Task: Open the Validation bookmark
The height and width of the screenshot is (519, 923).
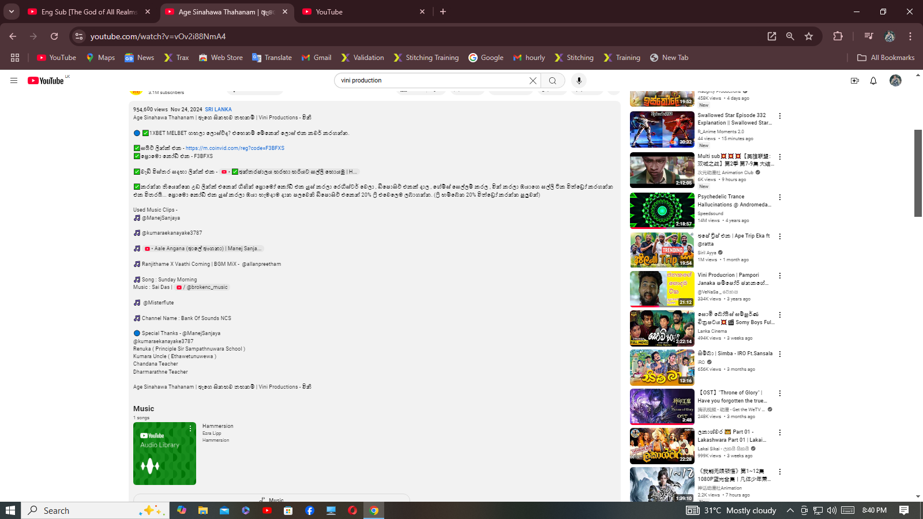Action: pos(362,58)
